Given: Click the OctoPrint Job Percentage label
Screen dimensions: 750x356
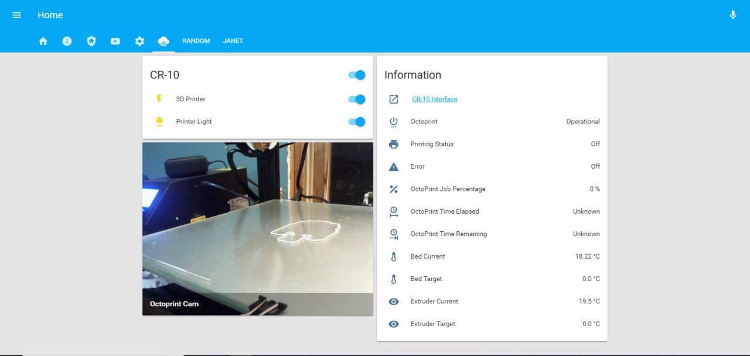Looking at the screenshot, I should [x=448, y=189].
